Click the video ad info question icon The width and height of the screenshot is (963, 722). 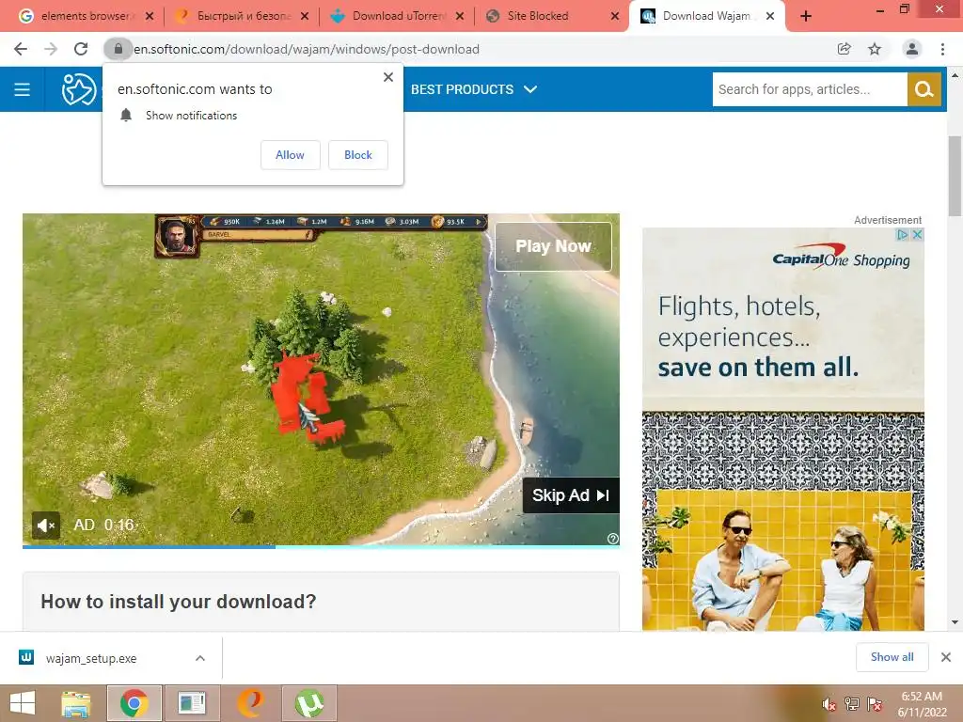(x=612, y=539)
